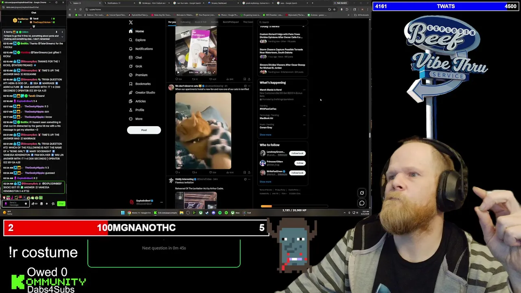Open MacBook Air trending topic
Viewport: 521px width, 293px height.
pos(266,118)
